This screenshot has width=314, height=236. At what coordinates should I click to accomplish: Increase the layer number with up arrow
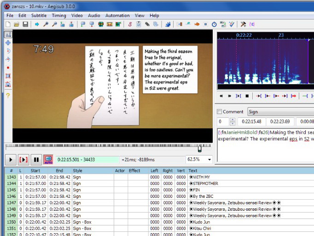233,120
